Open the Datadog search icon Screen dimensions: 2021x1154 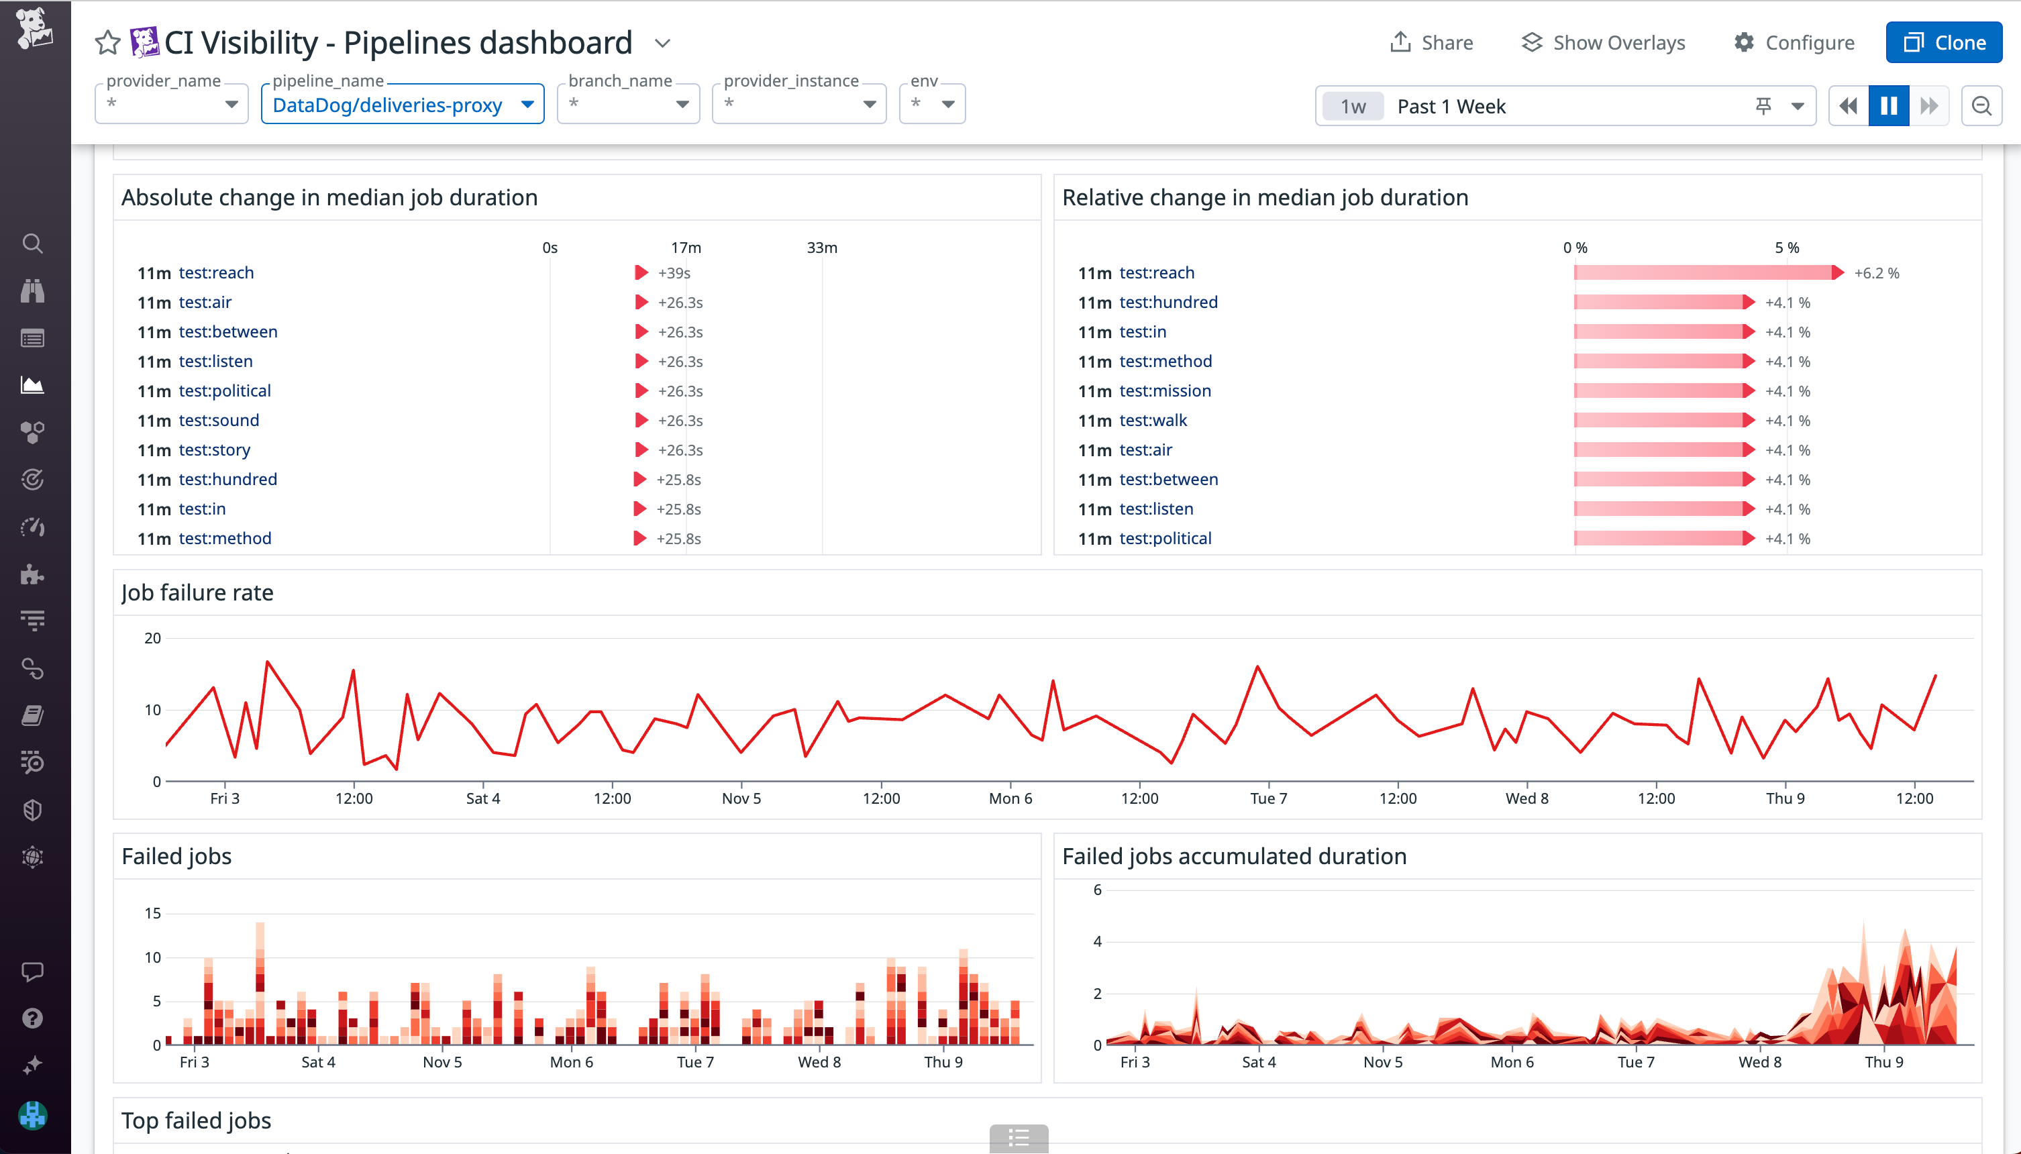click(x=32, y=244)
